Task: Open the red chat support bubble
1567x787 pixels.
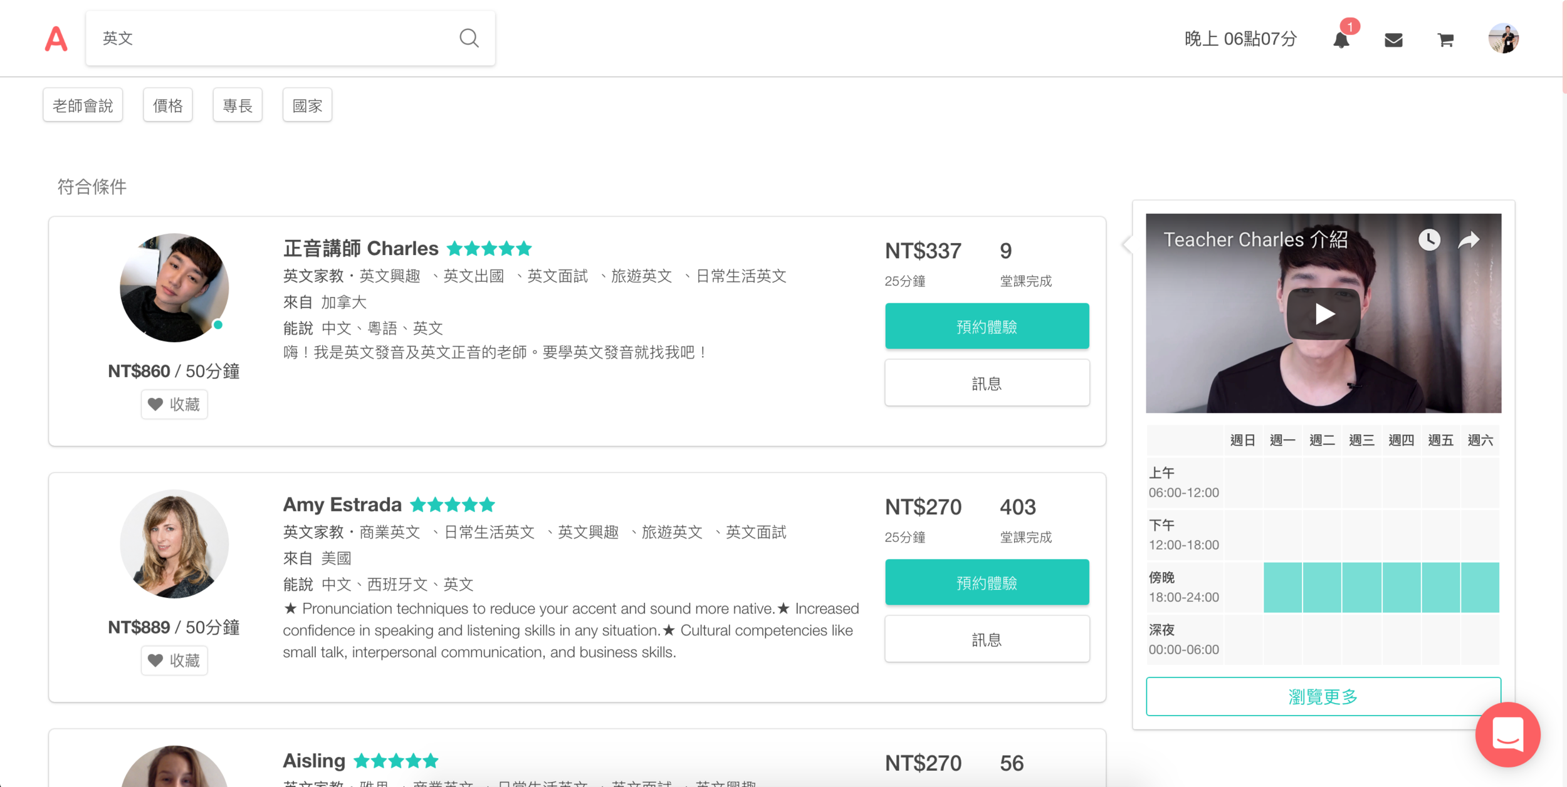Action: (x=1507, y=734)
